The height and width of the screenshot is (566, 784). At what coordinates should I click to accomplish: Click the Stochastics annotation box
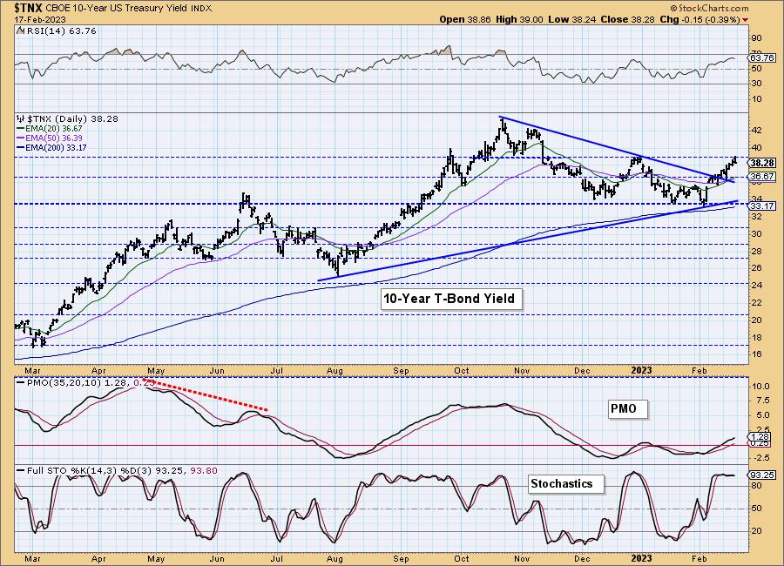click(566, 483)
